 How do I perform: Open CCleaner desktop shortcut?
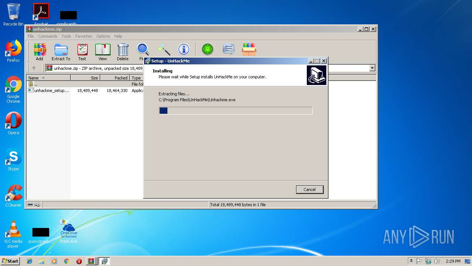click(x=13, y=196)
